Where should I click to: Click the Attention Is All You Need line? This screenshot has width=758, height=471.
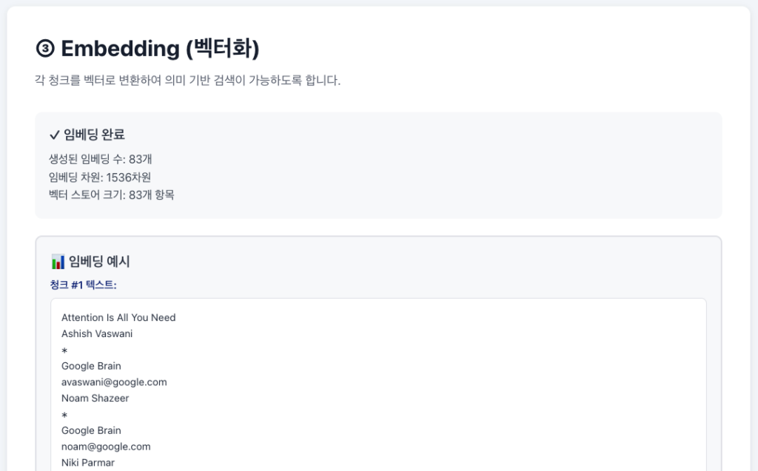pyautogui.click(x=118, y=318)
